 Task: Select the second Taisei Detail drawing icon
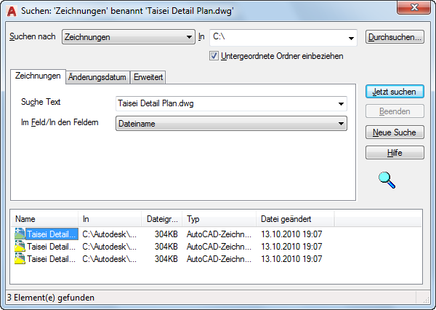(20, 247)
